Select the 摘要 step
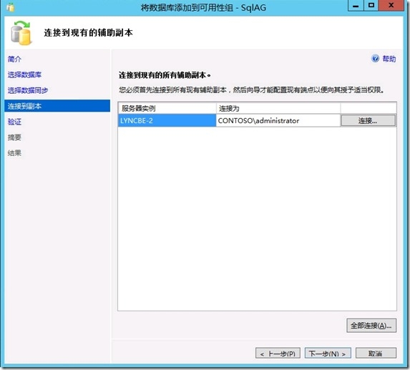410x370 pixels. (14, 137)
